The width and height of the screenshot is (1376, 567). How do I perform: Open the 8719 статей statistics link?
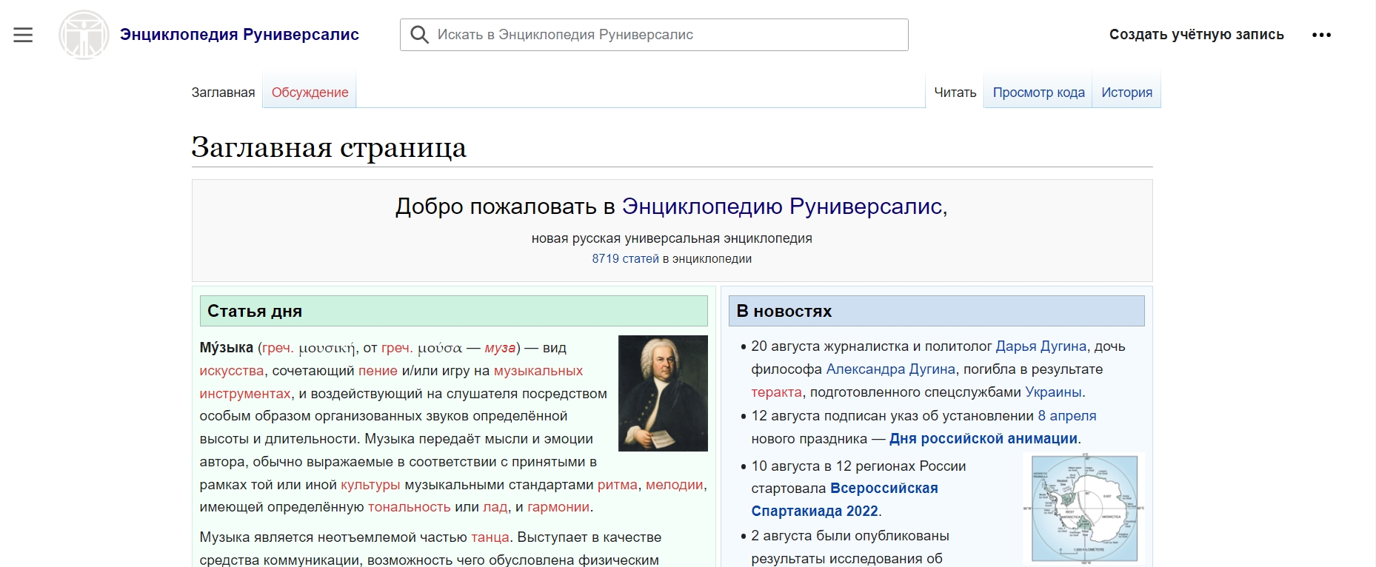(x=625, y=259)
